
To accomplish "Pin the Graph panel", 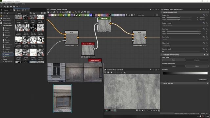I will tap(151, 10).
